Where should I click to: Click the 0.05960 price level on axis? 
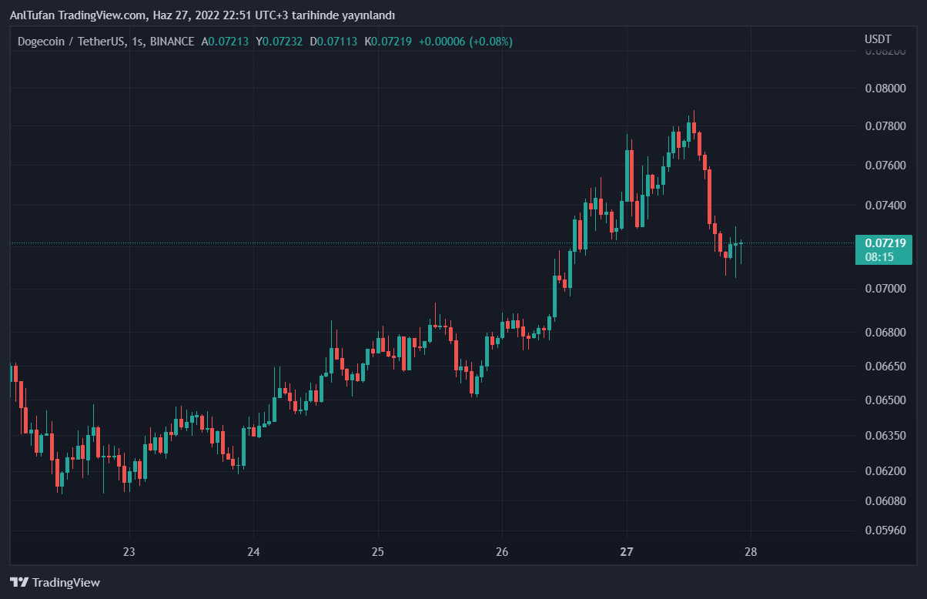[x=884, y=530]
